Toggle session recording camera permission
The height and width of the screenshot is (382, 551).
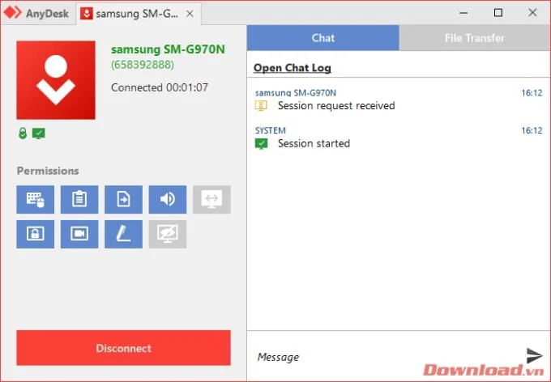click(79, 234)
